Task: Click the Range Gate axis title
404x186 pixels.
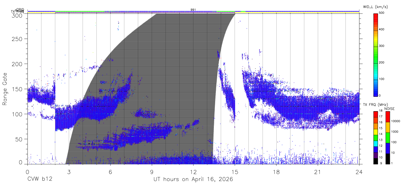Action: pos(5,89)
